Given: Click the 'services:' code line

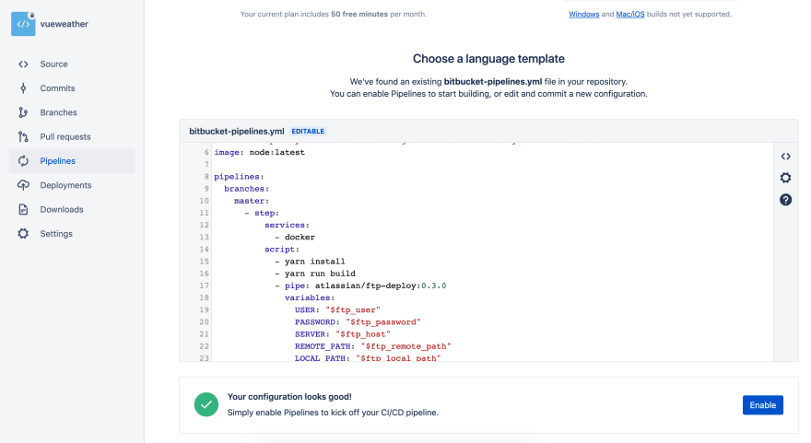Looking at the screenshot, I should pos(287,226).
